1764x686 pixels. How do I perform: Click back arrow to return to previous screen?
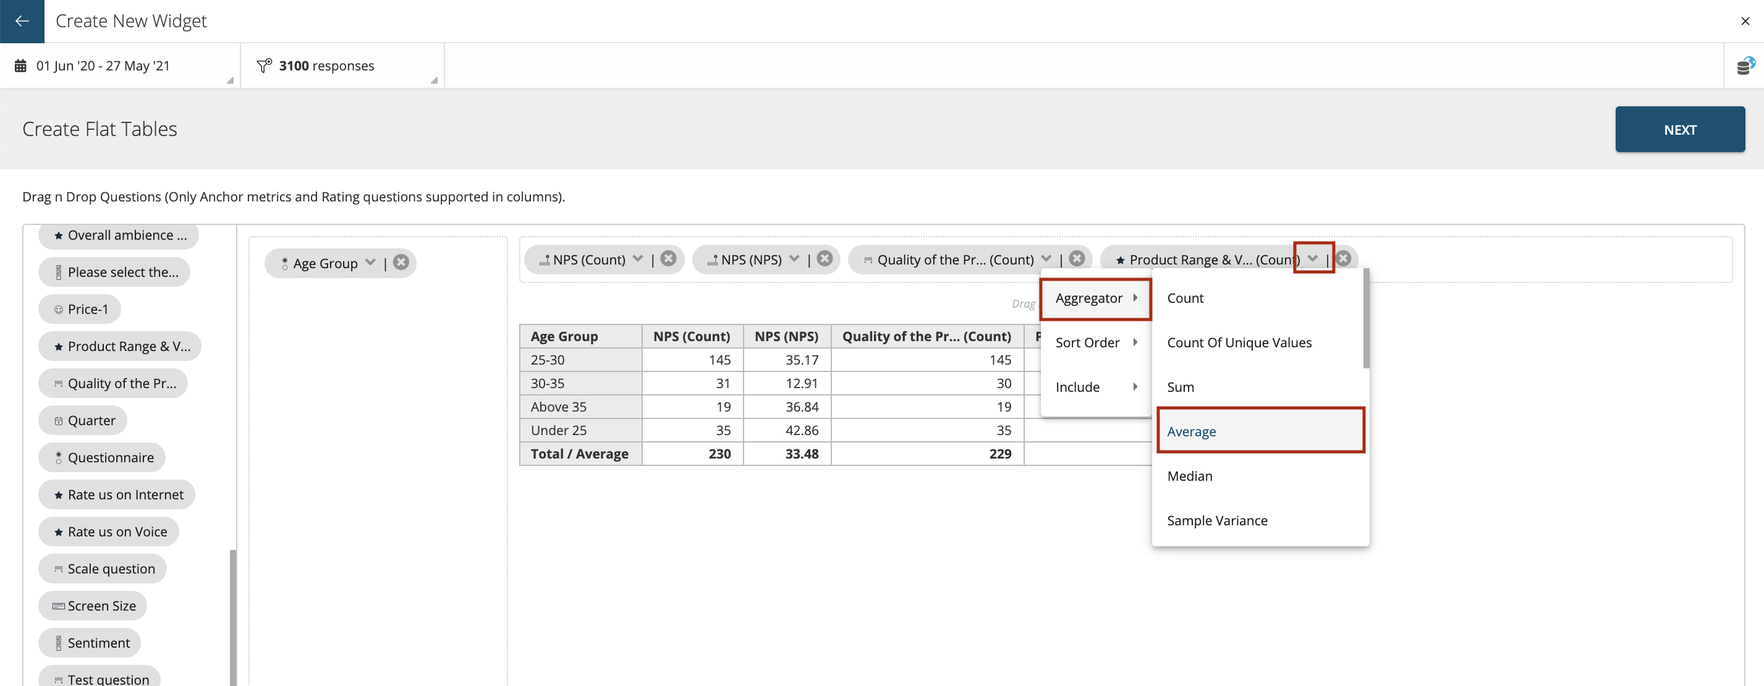[22, 20]
